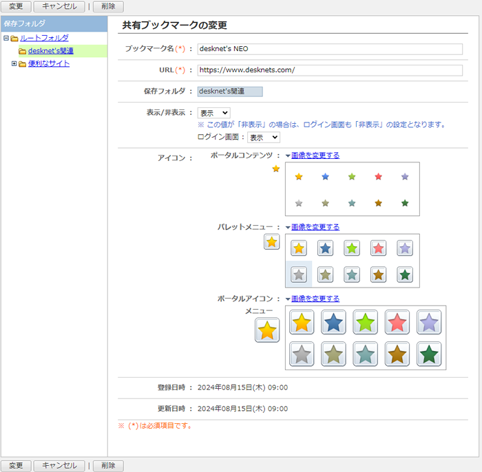
Task: Choose large dark green star portal icon
Action: tap(429, 354)
